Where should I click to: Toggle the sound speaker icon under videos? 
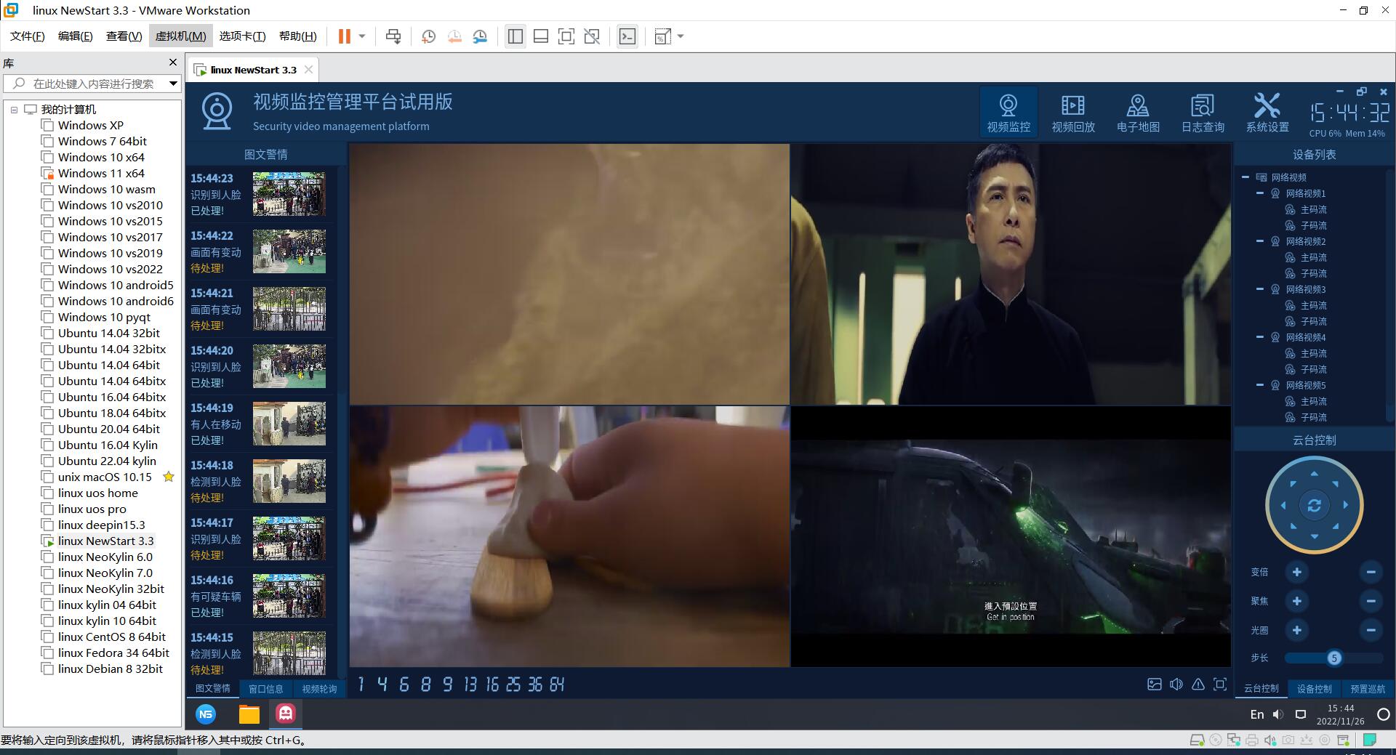pyautogui.click(x=1176, y=685)
